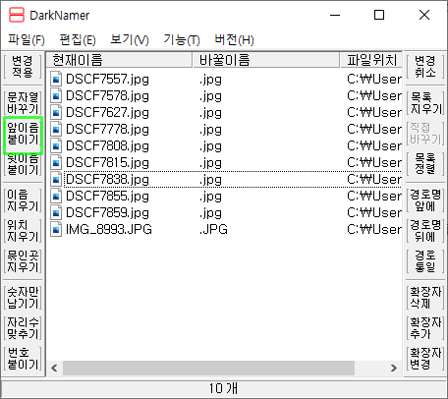Click the 변경 적용 button

point(23,67)
